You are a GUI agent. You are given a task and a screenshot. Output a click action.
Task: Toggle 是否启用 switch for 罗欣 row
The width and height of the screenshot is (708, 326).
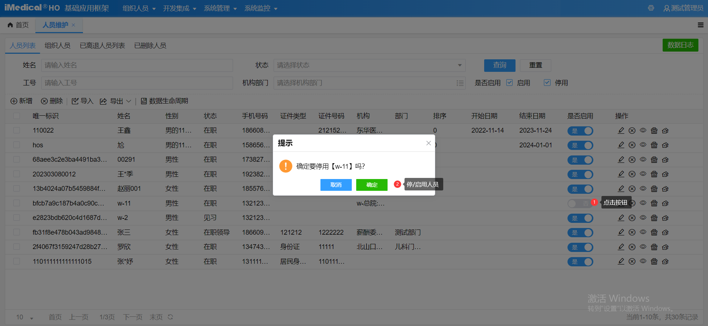point(580,247)
